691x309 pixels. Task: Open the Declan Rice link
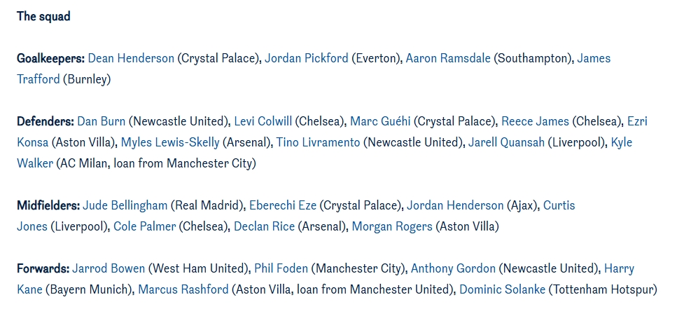pyautogui.click(x=264, y=226)
